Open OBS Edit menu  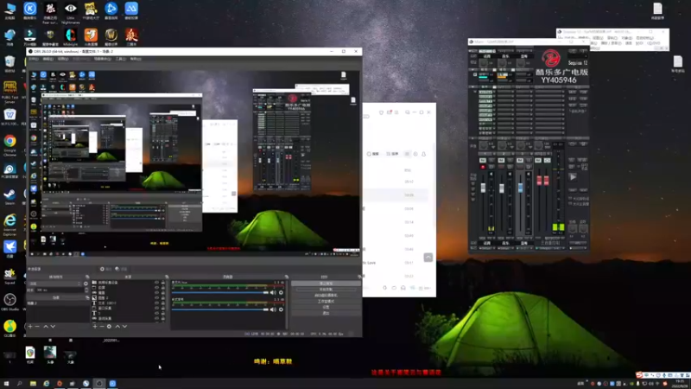48,59
